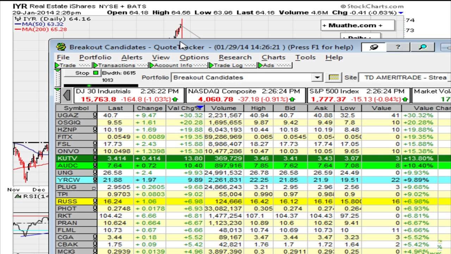Click the MA(50) 63.32 legend on StockCharts
Viewport: 451px width, 254px height.
(x=39, y=24)
